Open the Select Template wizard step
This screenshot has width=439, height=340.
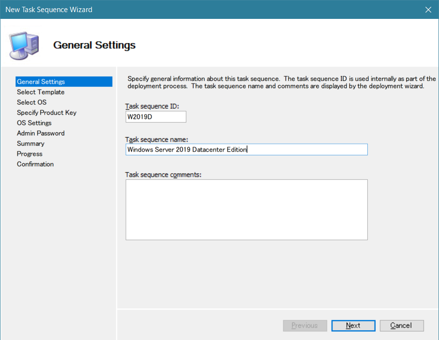(x=41, y=92)
